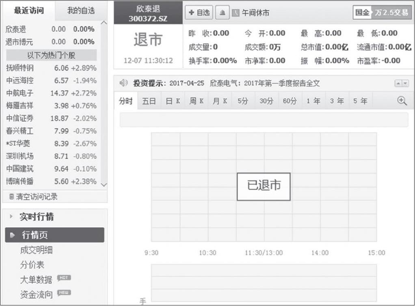Click the alert bell icon button

[x=222, y=13]
